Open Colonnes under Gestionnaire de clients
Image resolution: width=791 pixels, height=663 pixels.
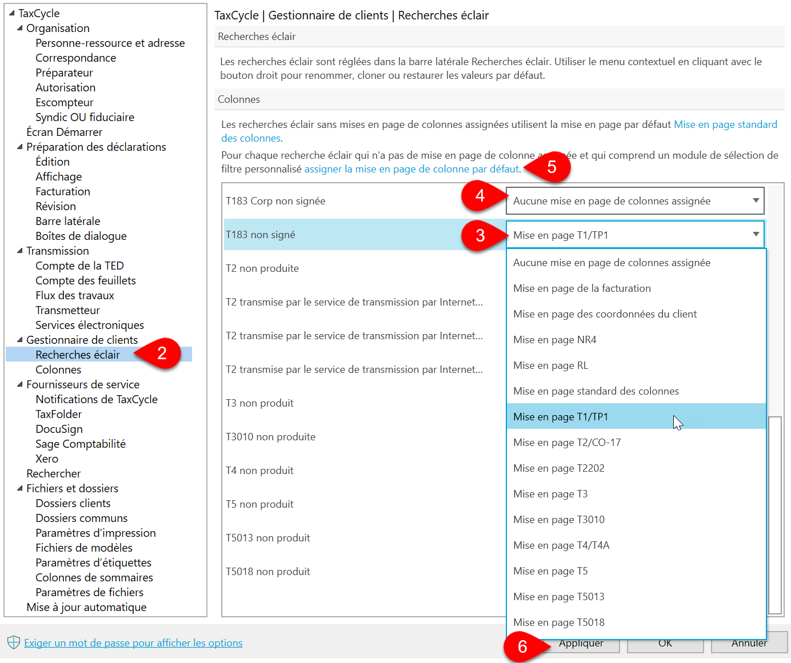point(58,369)
